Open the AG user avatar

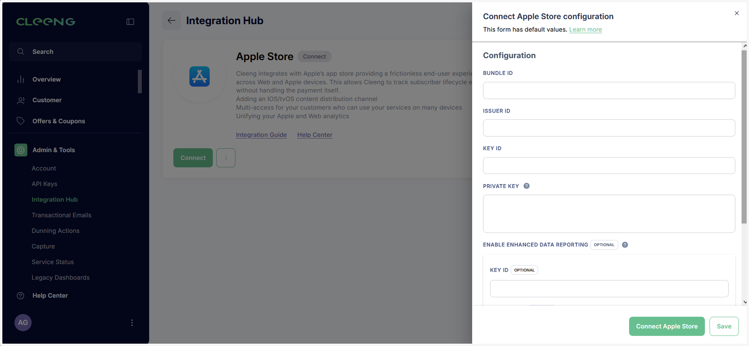[23, 323]
